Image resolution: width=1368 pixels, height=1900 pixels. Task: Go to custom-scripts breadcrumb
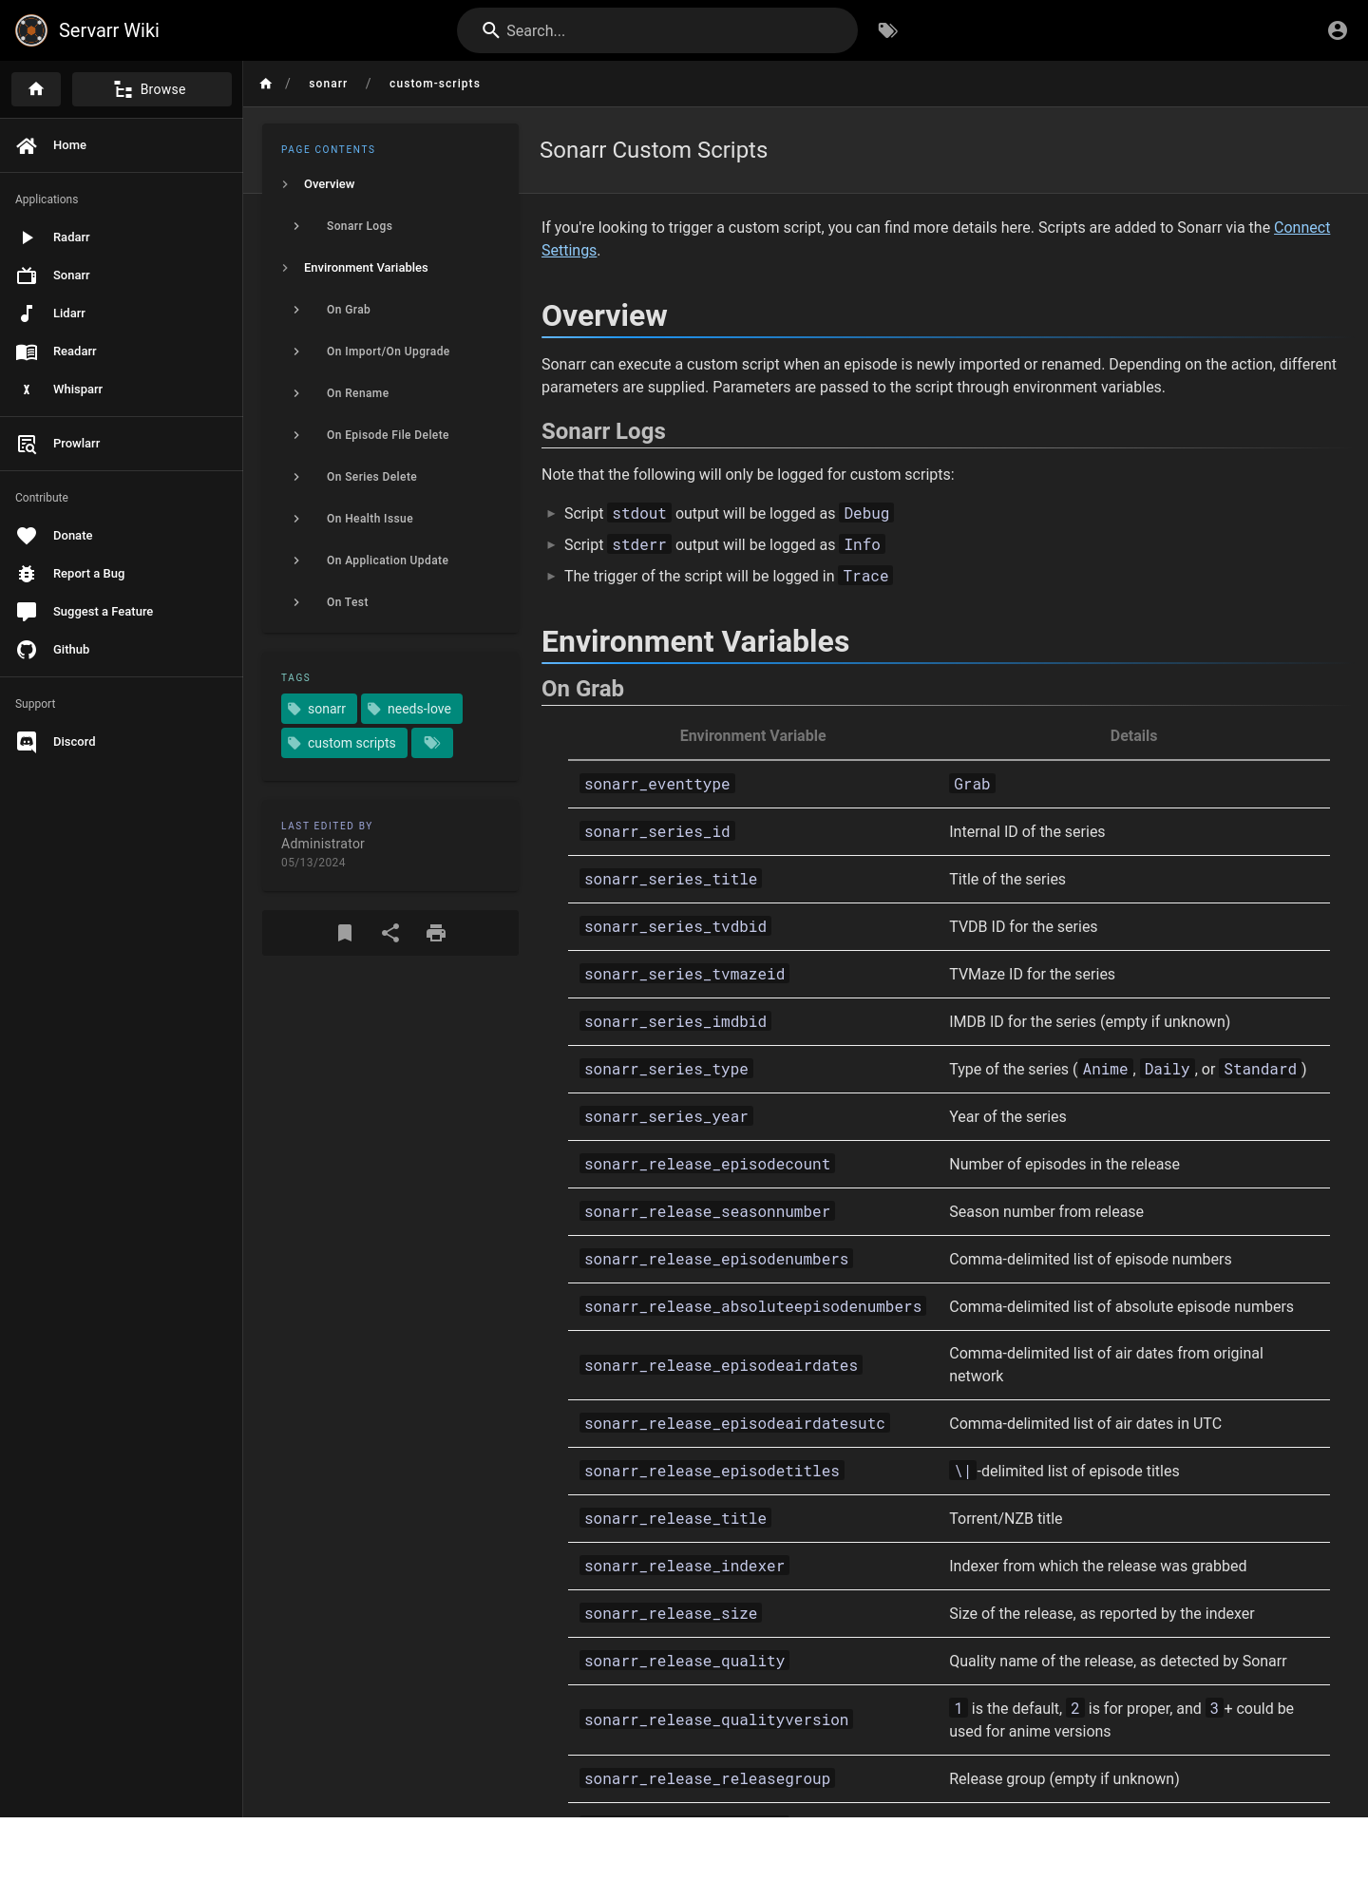click(x=434, y=84)
